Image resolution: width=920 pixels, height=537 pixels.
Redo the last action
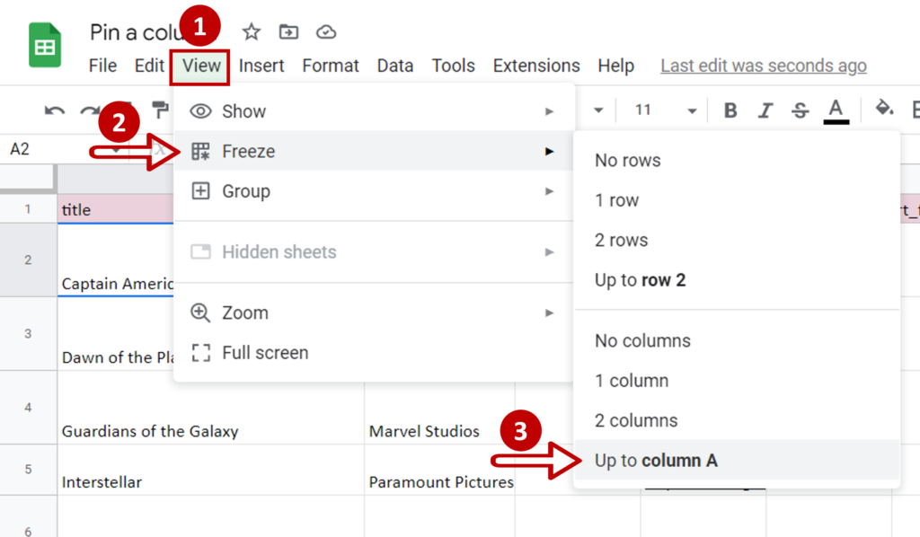[90, 110]
